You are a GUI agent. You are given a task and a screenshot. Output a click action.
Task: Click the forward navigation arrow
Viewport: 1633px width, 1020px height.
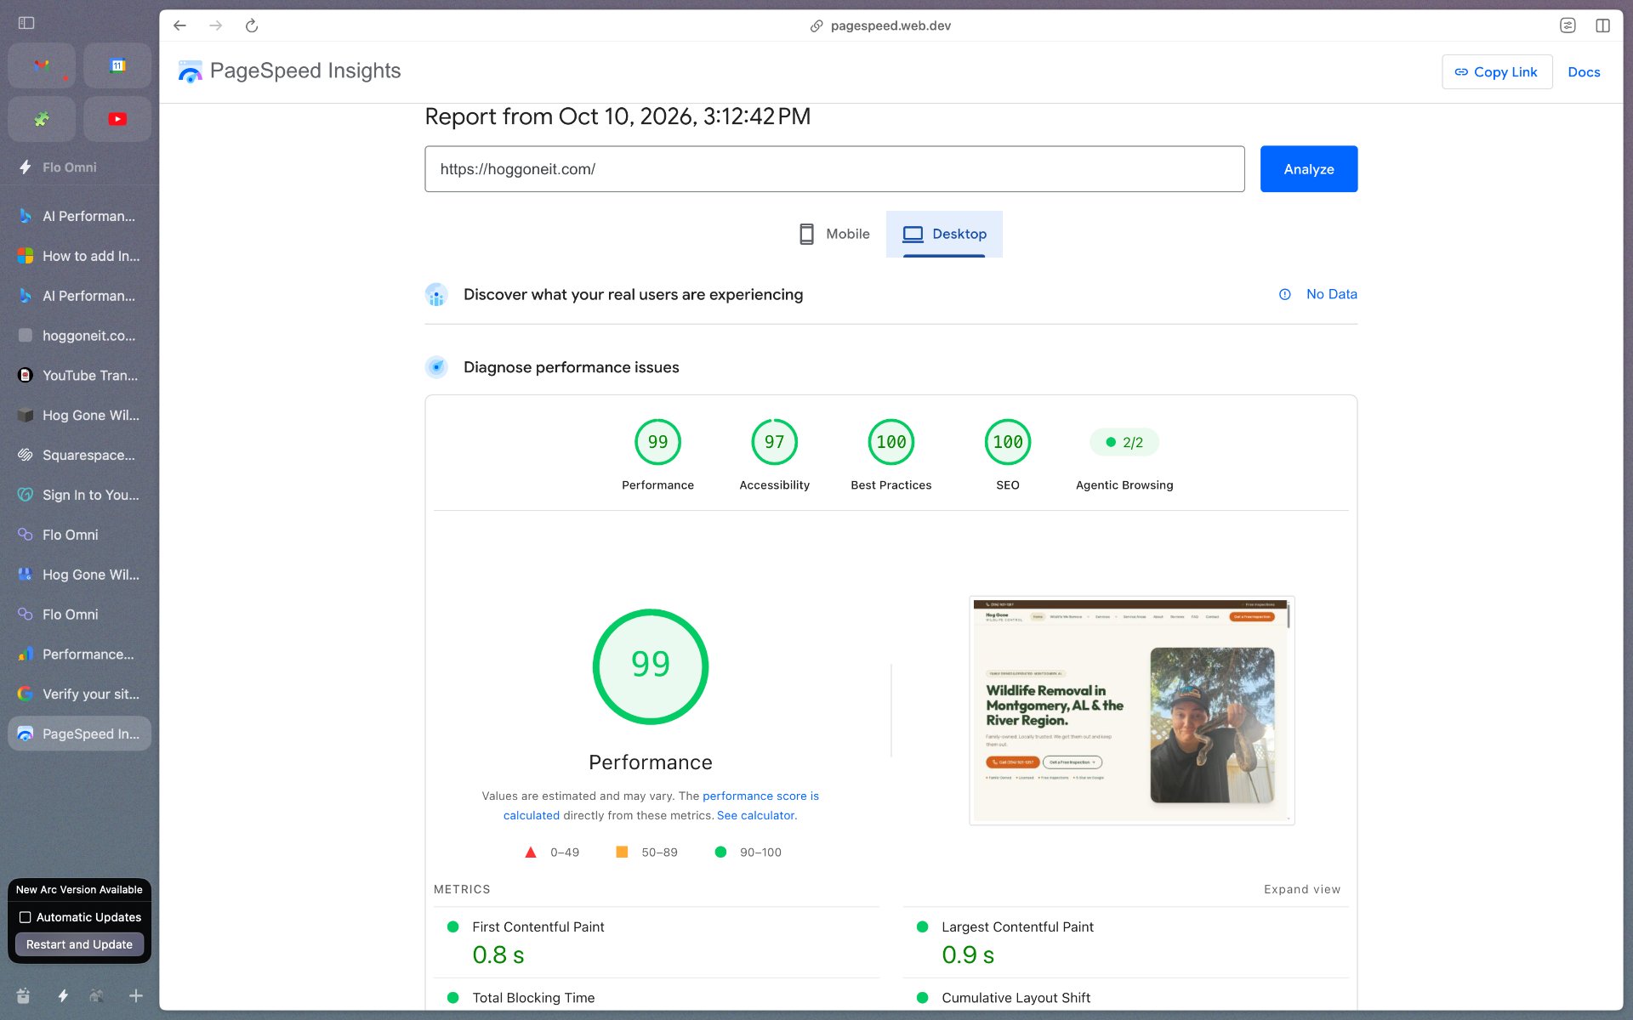pyautogui.click(x=216, y=25)
